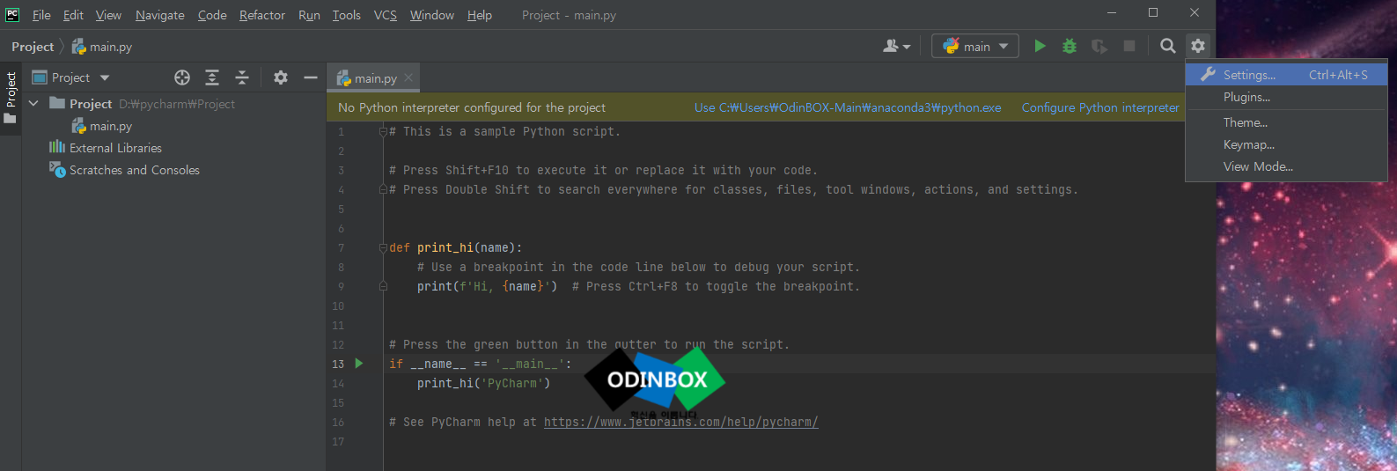Open the main run configuration dropdown
Image resolution: width=1397 pixels, height=471 pixels.
(975, 46)
